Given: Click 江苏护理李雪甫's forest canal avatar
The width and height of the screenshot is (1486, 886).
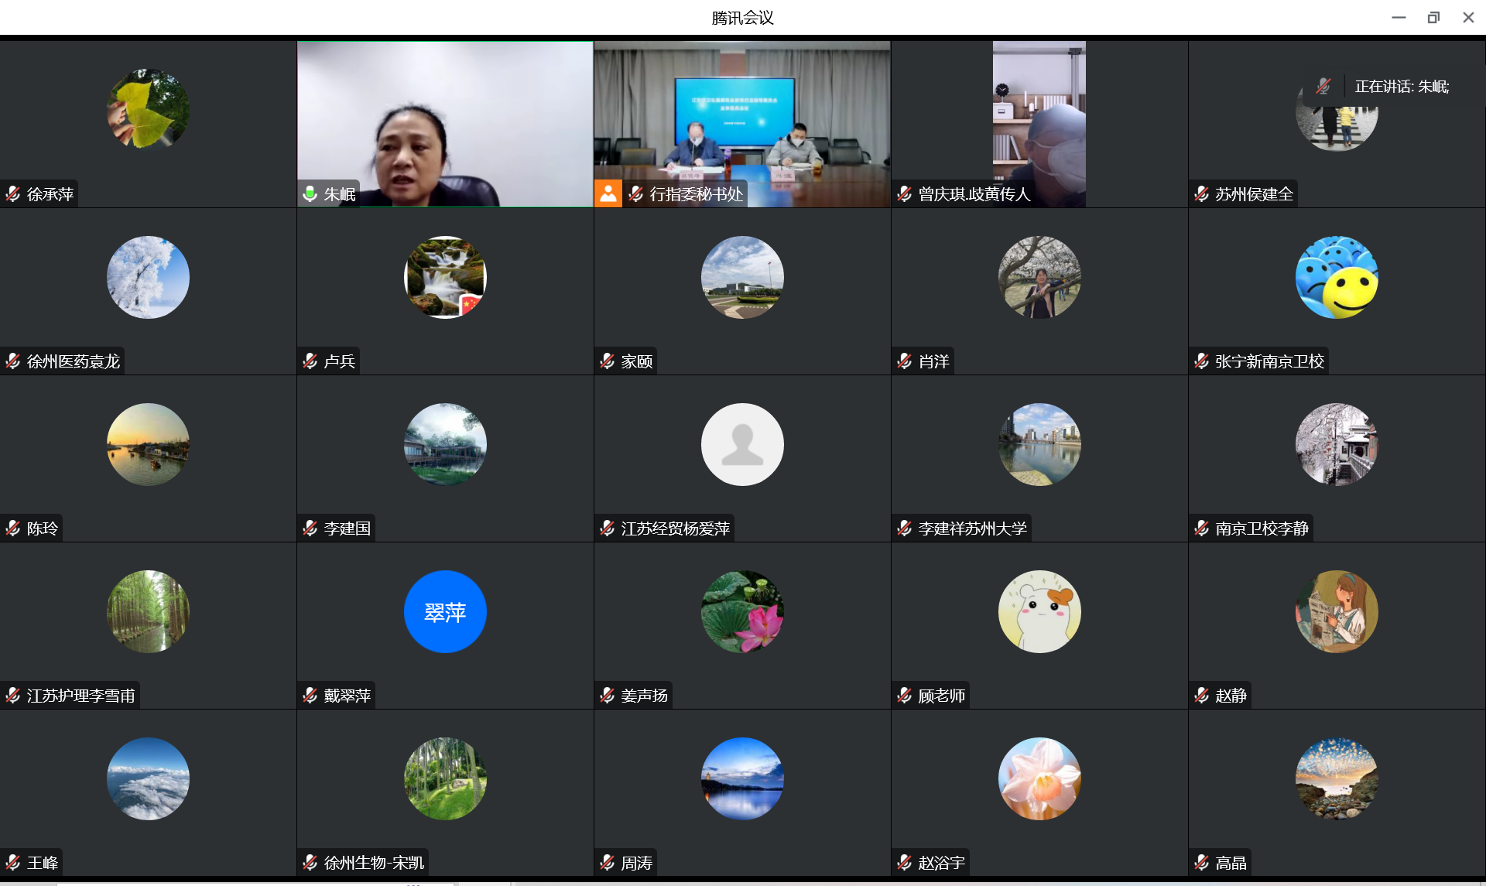Looking at the screenshot, I should pos(148,611).
